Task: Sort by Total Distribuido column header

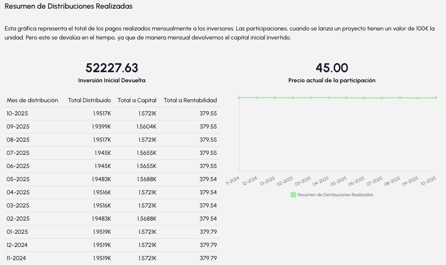Action: [x=89, y=100]
